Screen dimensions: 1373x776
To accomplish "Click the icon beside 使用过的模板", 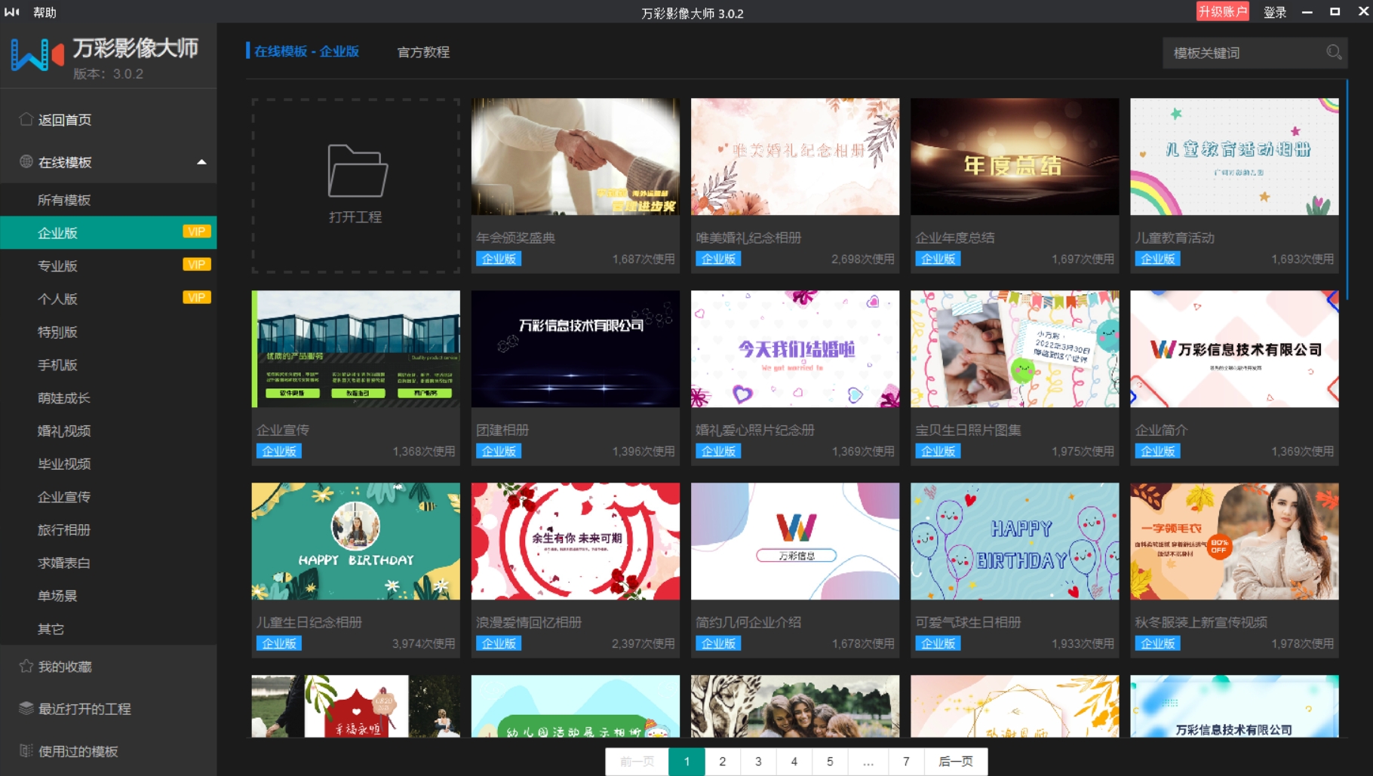I will point(26,750).
